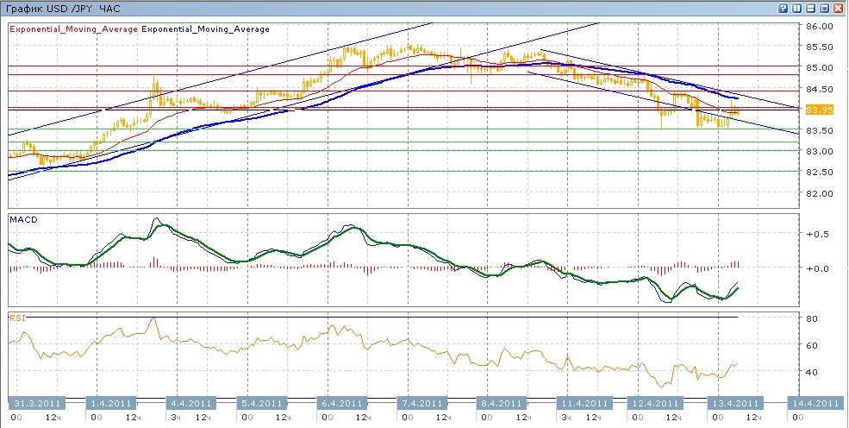This screenshot has height=428, width=849.
Task: Jump to the 4.4.2011 date marker
Action: [x=190, y=403]
